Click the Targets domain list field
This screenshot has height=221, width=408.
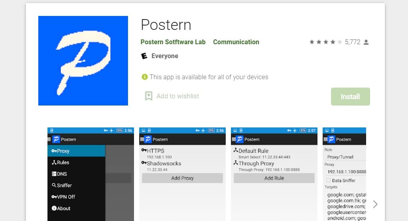(x=345, y=206)
